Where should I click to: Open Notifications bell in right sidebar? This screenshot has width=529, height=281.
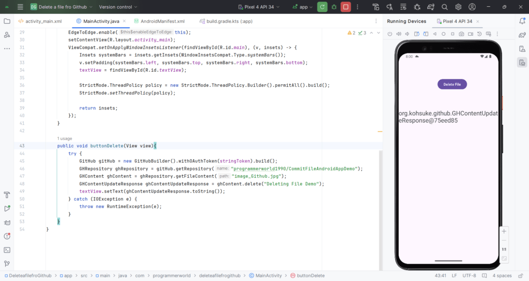[x=522, y=21]
